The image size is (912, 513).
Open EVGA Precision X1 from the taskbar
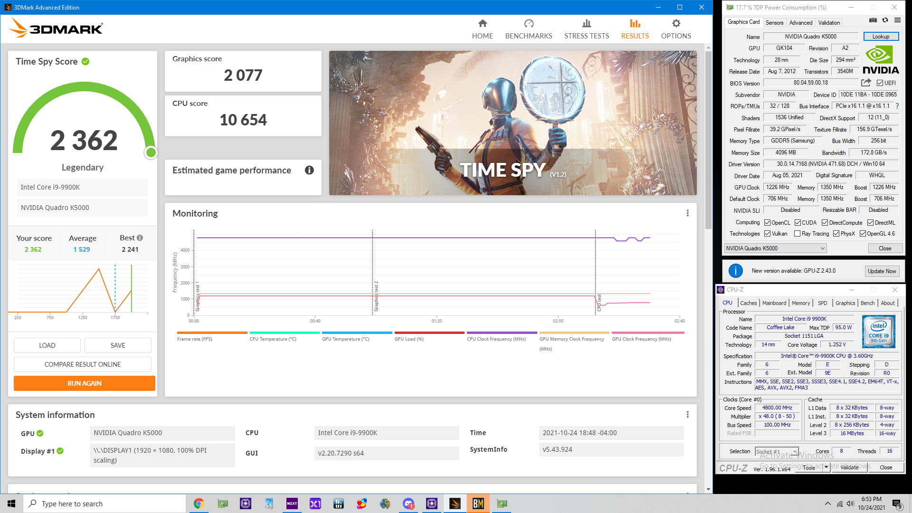[x=315, y=503]
